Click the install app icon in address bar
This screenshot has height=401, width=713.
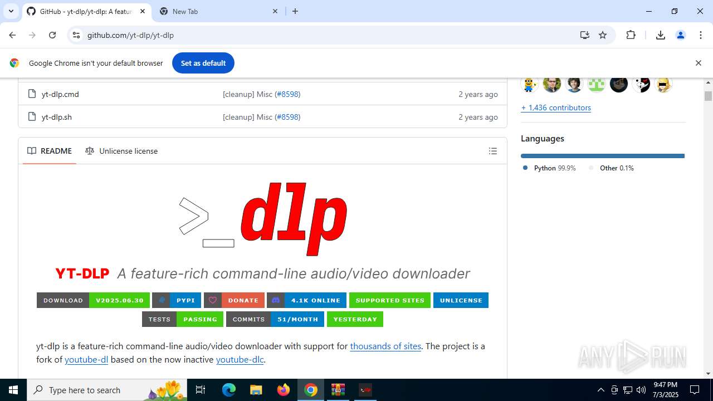pos(584,35)
